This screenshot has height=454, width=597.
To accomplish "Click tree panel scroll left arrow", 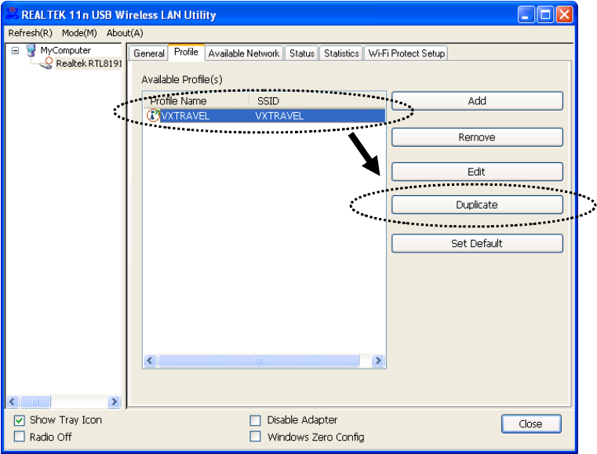I will 13,401.
